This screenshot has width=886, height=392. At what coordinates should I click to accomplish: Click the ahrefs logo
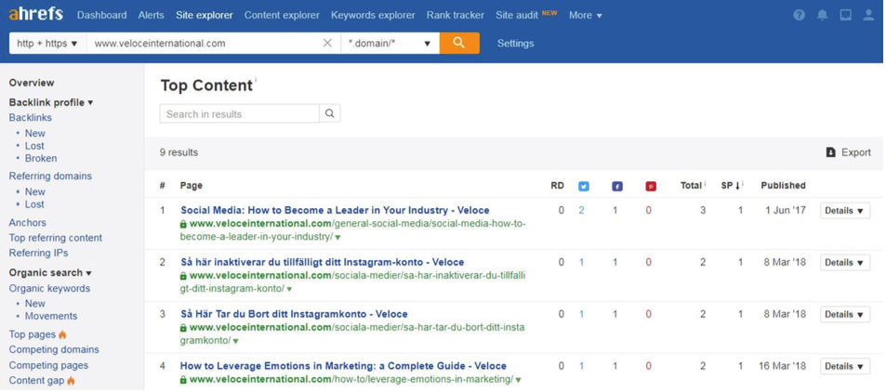pyautogui.click(x=35, y=14)
